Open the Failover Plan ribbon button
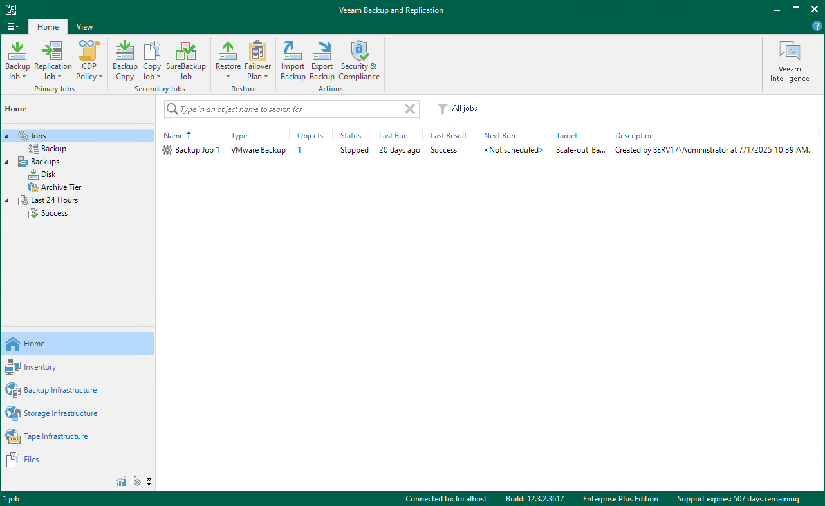This screenshot has height=506, width=825. click(x=258, y=61)
